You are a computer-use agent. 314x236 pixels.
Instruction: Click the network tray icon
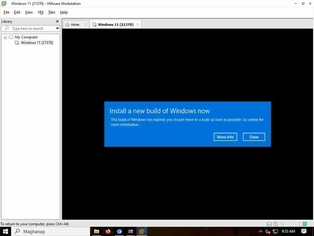(275, 232)
